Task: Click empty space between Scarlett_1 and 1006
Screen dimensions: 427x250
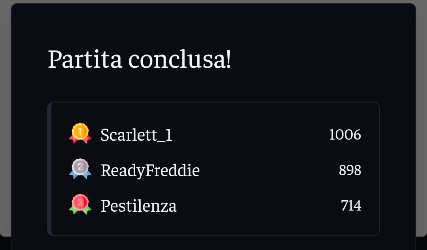Action: point(249,135)
